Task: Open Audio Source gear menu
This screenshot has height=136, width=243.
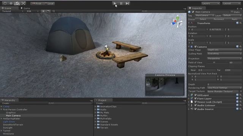Action: 240,109
